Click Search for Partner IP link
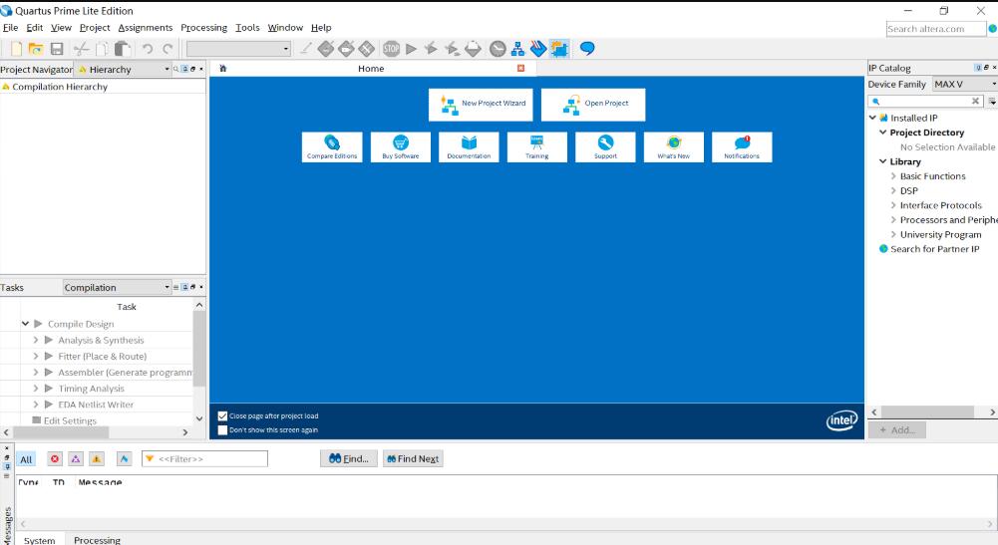 point(934,249)
